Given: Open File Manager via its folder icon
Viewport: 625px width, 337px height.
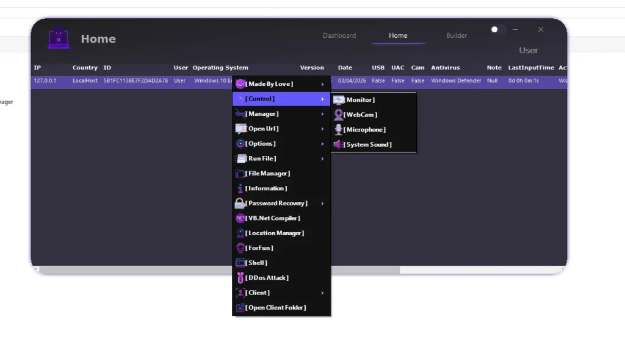Looking at the screenshot, I should [x=240, y=174].
